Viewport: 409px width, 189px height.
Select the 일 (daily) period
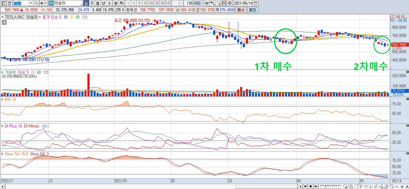click(x=86, y=3)
